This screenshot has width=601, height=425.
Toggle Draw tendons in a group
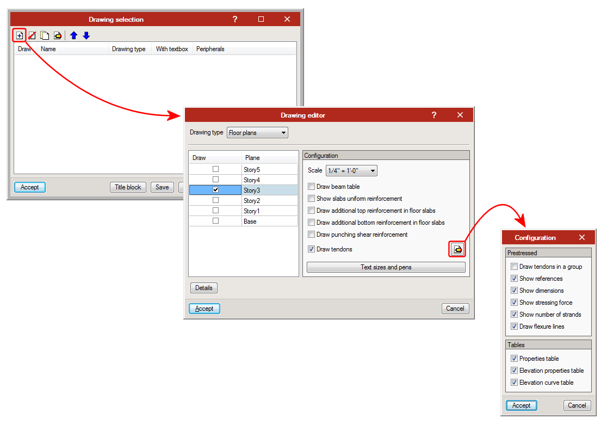pos(514,267)
